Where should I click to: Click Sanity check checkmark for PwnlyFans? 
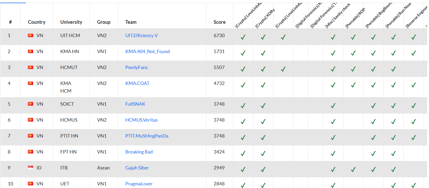(333, 69)
